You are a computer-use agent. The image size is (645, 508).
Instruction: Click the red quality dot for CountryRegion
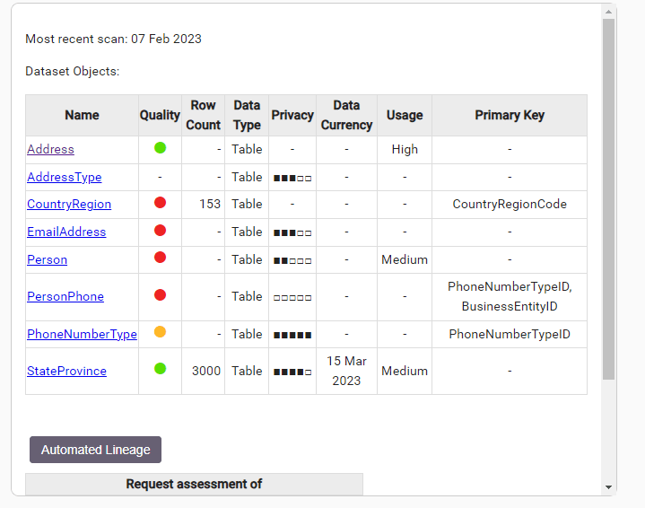pos(160,203)
